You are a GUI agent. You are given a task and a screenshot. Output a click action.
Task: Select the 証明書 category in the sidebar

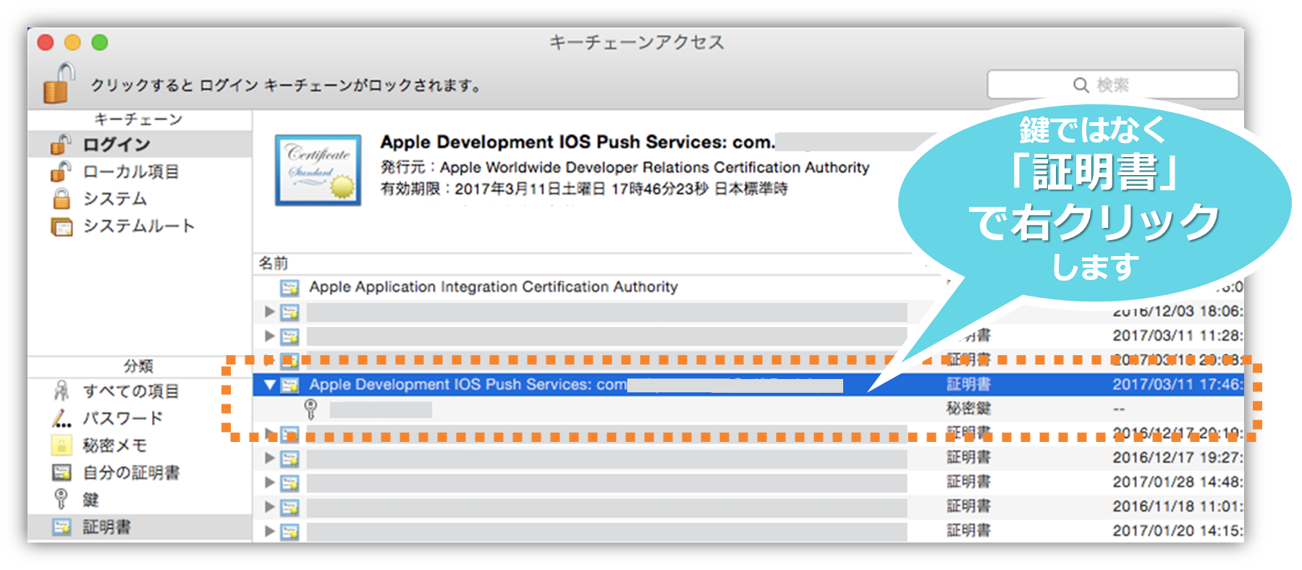140,527
